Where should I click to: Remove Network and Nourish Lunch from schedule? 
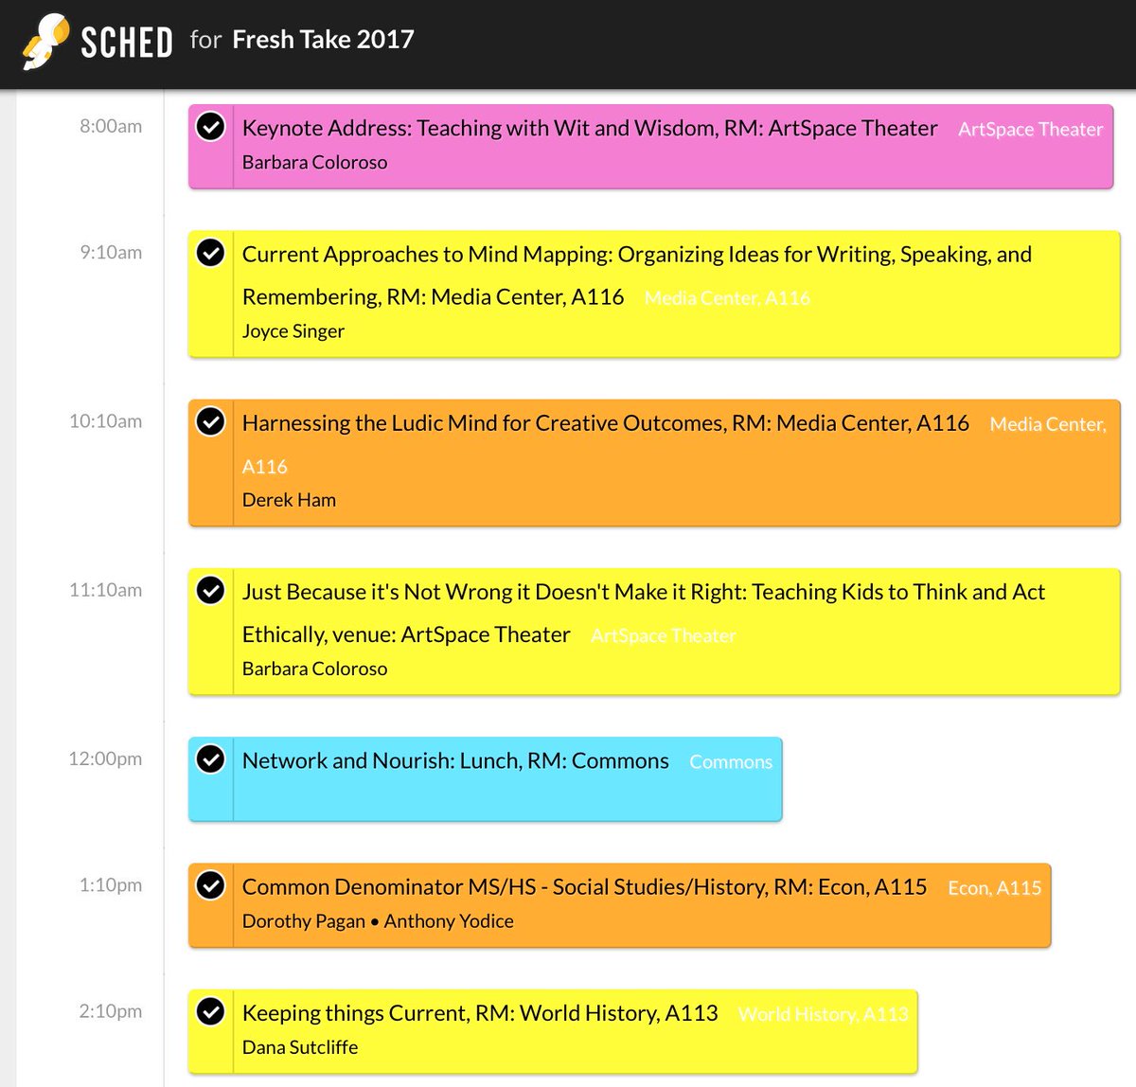point(210,758)
